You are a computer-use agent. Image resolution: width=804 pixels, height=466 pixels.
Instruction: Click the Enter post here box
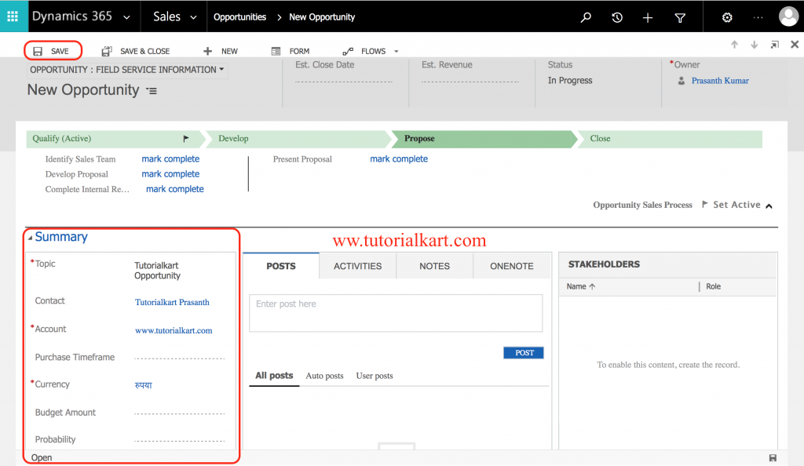click(x=396, y=313)
